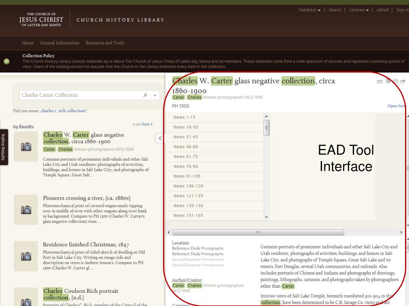Open Charles W. Carter glass negative result title
This screenshot has height=306, width=409.
coord(83,138)
